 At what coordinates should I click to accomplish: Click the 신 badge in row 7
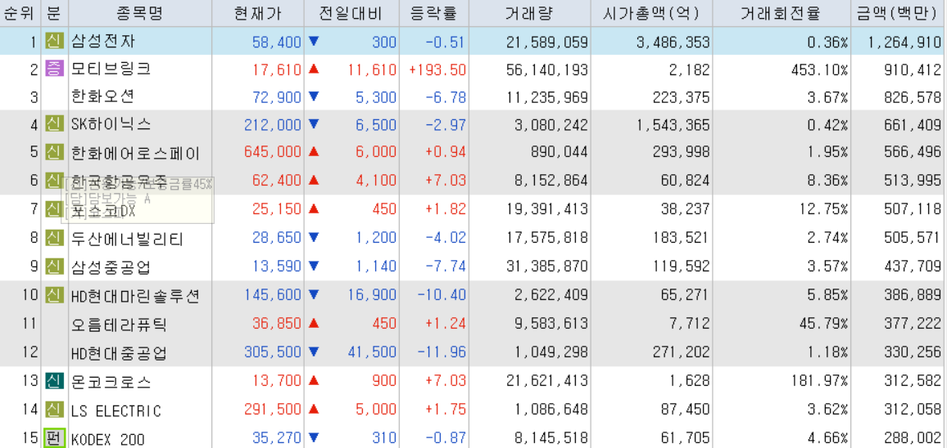(x=54, y=210)
